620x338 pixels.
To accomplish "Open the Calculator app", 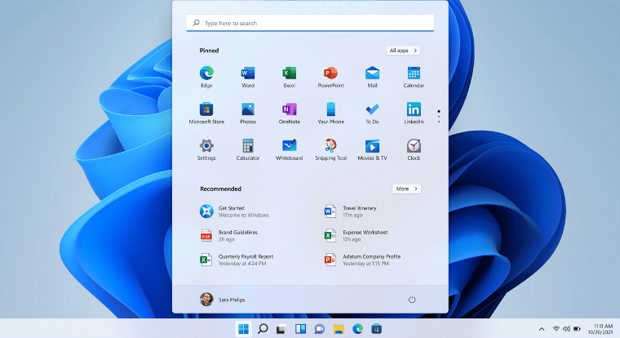I will point(248,146).
